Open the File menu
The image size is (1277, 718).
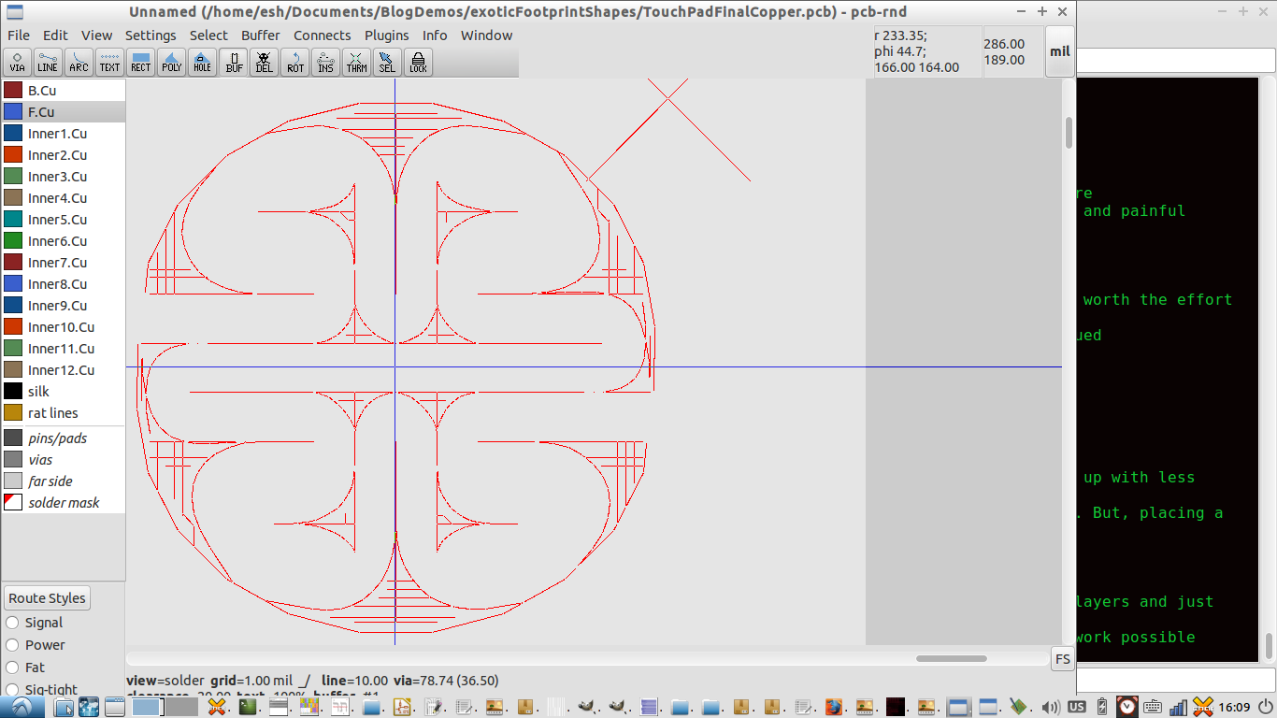click(x=19, y=36)
